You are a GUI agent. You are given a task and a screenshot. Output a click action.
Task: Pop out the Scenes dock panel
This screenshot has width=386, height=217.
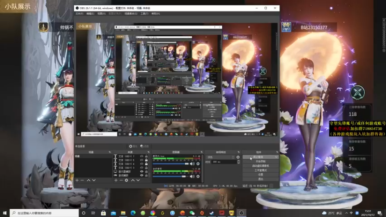110,152
